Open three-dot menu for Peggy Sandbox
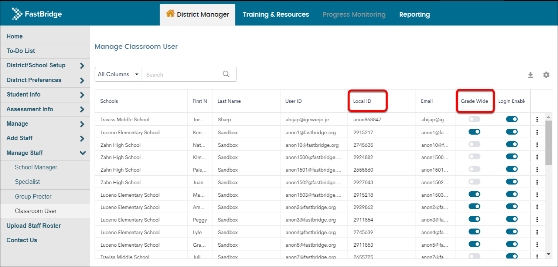The image size is (558, 267). 537,220
